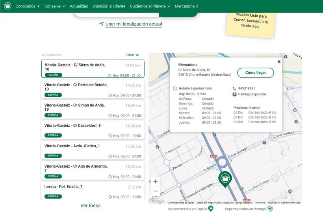Click the Cómo llegar button

coord(255,72)
